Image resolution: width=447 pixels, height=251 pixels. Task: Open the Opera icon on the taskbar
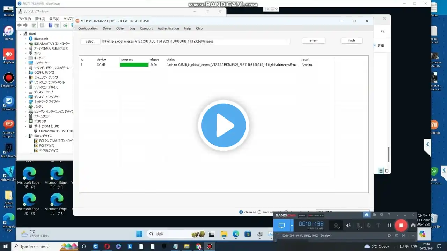click(x=107, y=246)
